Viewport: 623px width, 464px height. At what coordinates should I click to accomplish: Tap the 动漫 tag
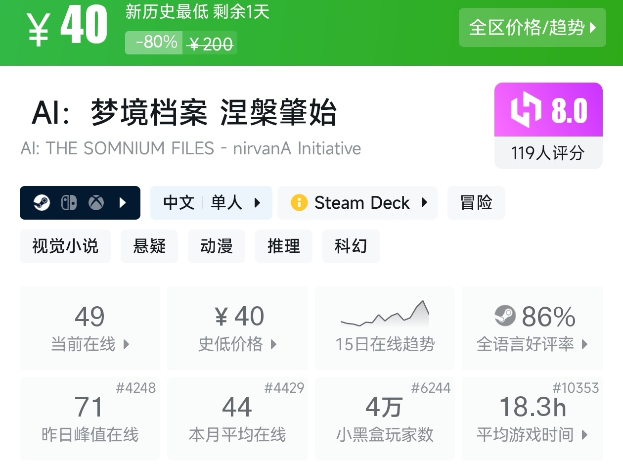coord(216,246)
